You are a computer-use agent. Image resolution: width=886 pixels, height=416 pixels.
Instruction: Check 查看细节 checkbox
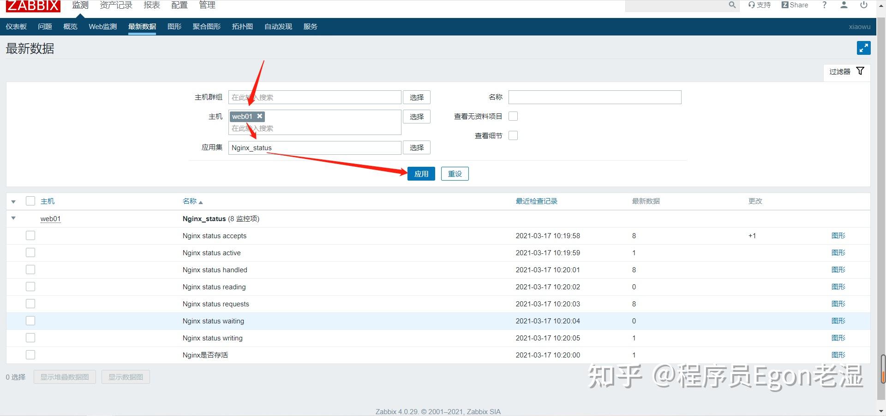(x=513, y=135)
